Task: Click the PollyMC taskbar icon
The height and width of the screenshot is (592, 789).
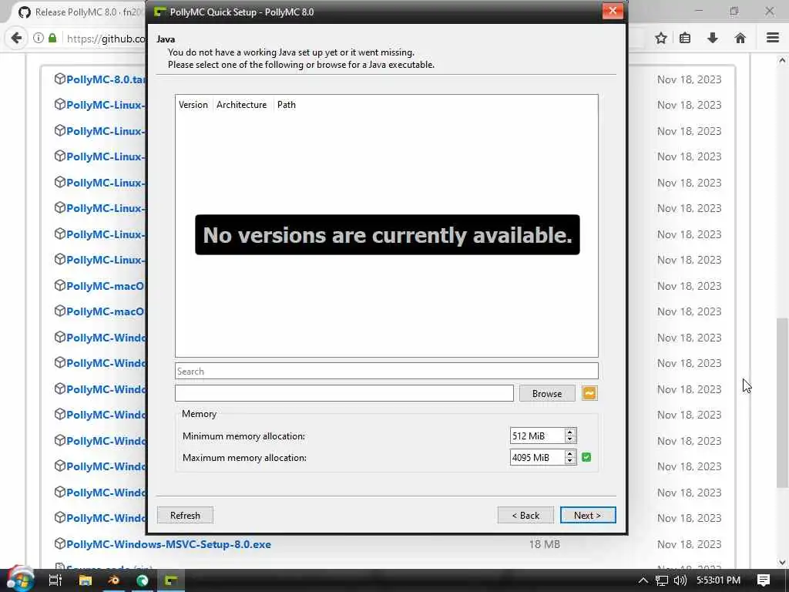Action: pyautogui.click(x=171, y=580)
